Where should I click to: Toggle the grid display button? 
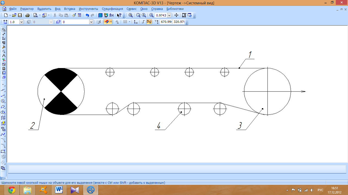tap(125, 22)
